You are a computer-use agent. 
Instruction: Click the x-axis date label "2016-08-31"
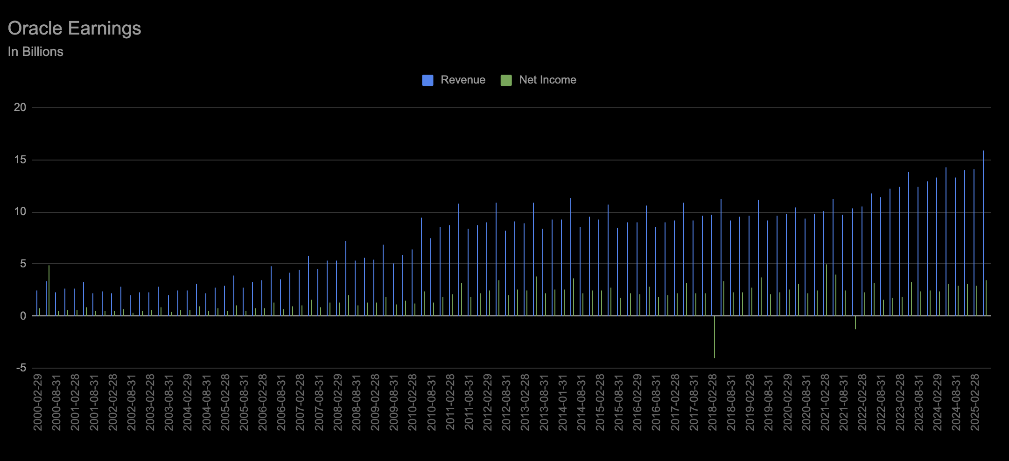click(656, 402)
